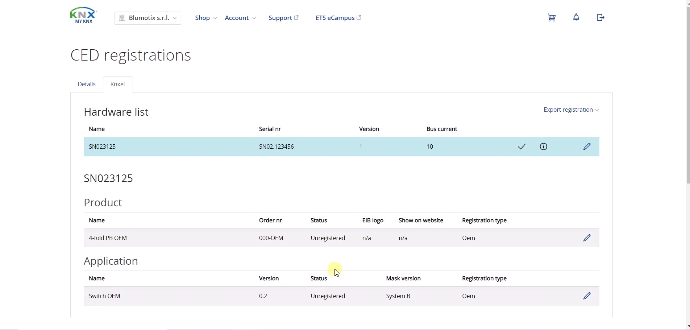The image size is (690, 330).
Task: Click application name Switch OEM
Action: 104,296
